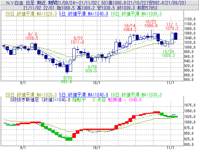The height and width of the screenshot is (152, 199).
Task: Click the 1075.0 lower chart axis label
Action: coord(190,105)
